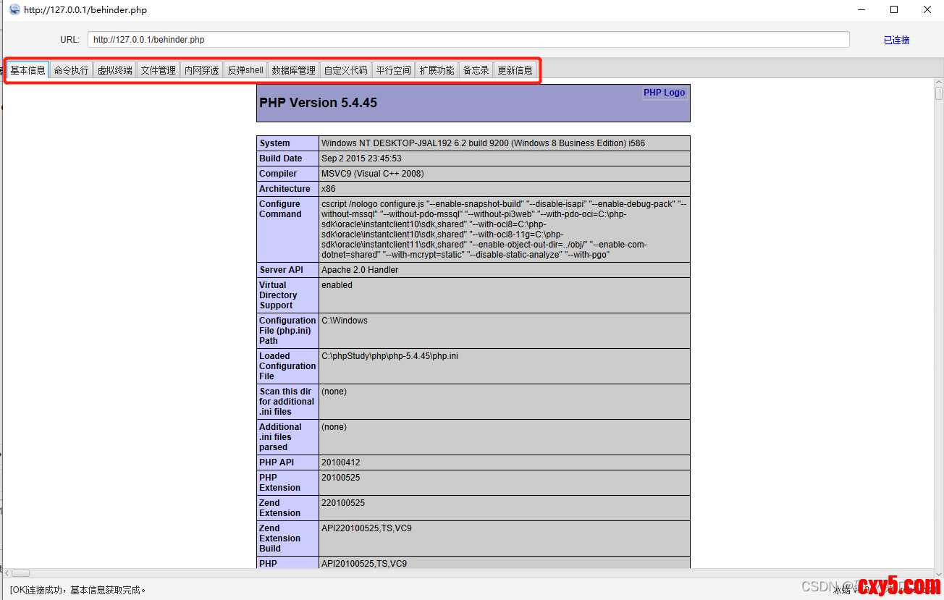Click the horizontal scrollbar left arrow
This screenshot has width=944, height=600.
click(x=7, y=573)
